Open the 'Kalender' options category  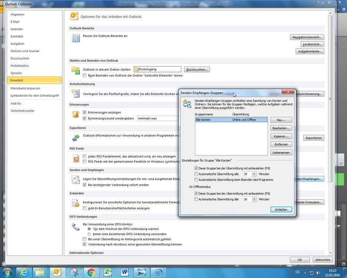[17, 29]
